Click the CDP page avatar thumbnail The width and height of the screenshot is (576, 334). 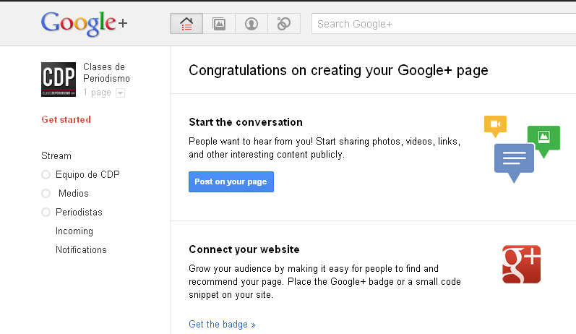coord(59,80)
